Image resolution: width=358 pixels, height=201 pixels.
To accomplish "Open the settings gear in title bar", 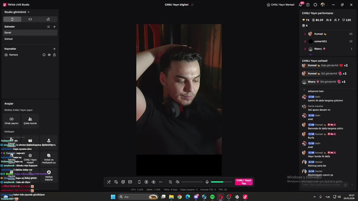I will tap(315, 5).
